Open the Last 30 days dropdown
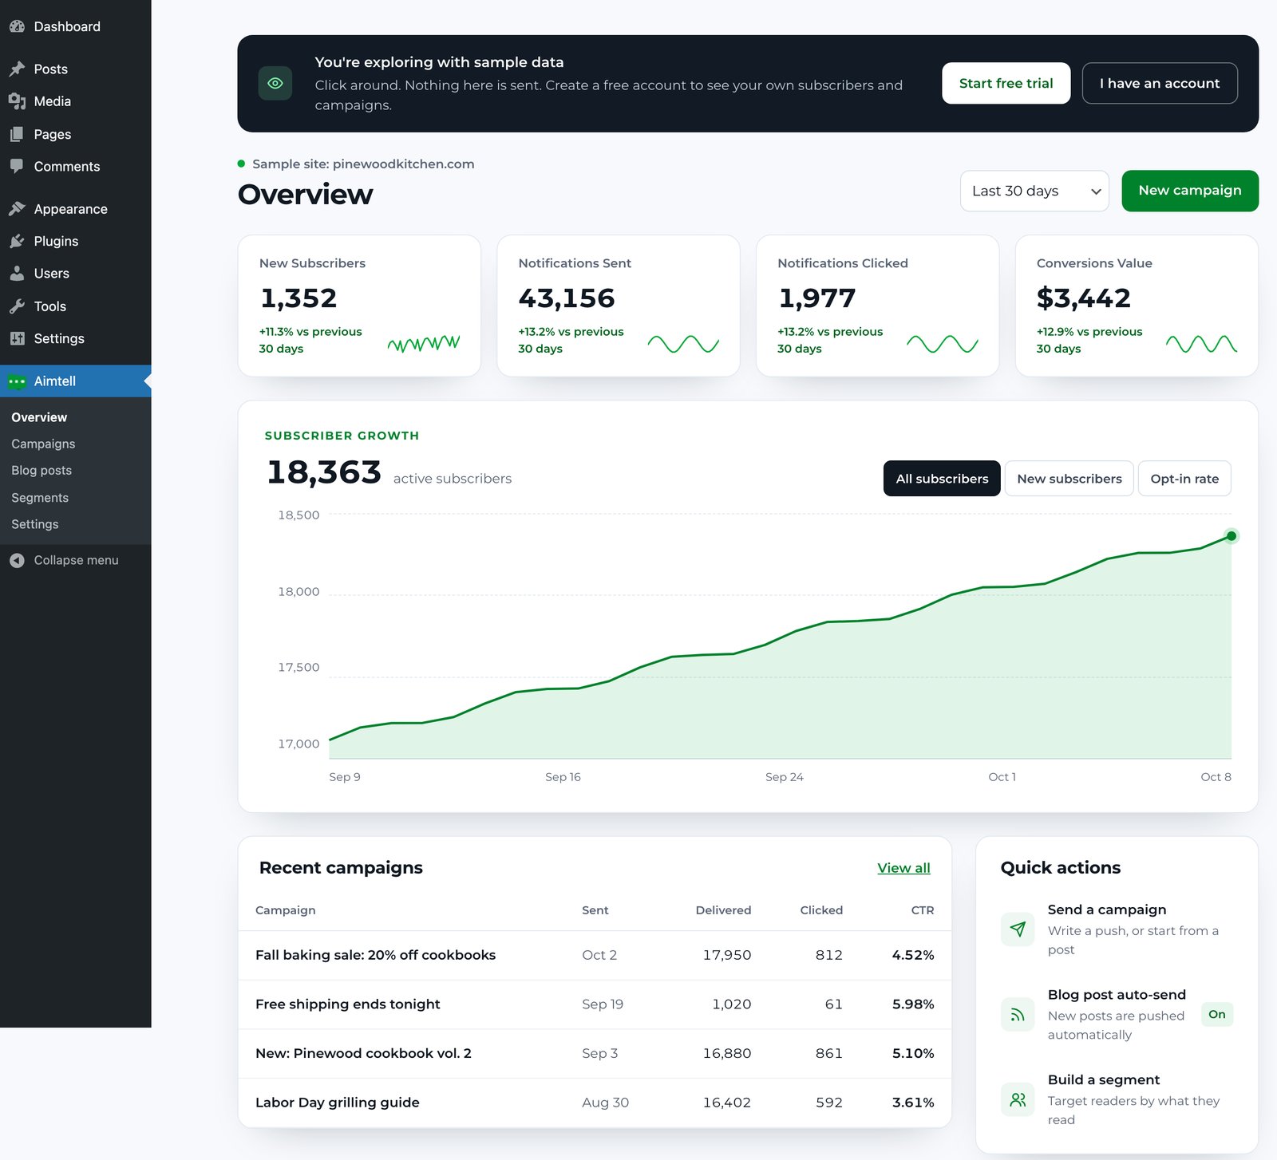The width and height of the screenshot is (1277, 1160). tap(1034, 191)
